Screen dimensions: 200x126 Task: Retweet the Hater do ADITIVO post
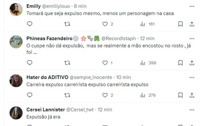[67, 95]
